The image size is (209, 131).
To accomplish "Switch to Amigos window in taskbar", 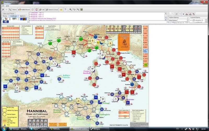I will coord(99,129).
